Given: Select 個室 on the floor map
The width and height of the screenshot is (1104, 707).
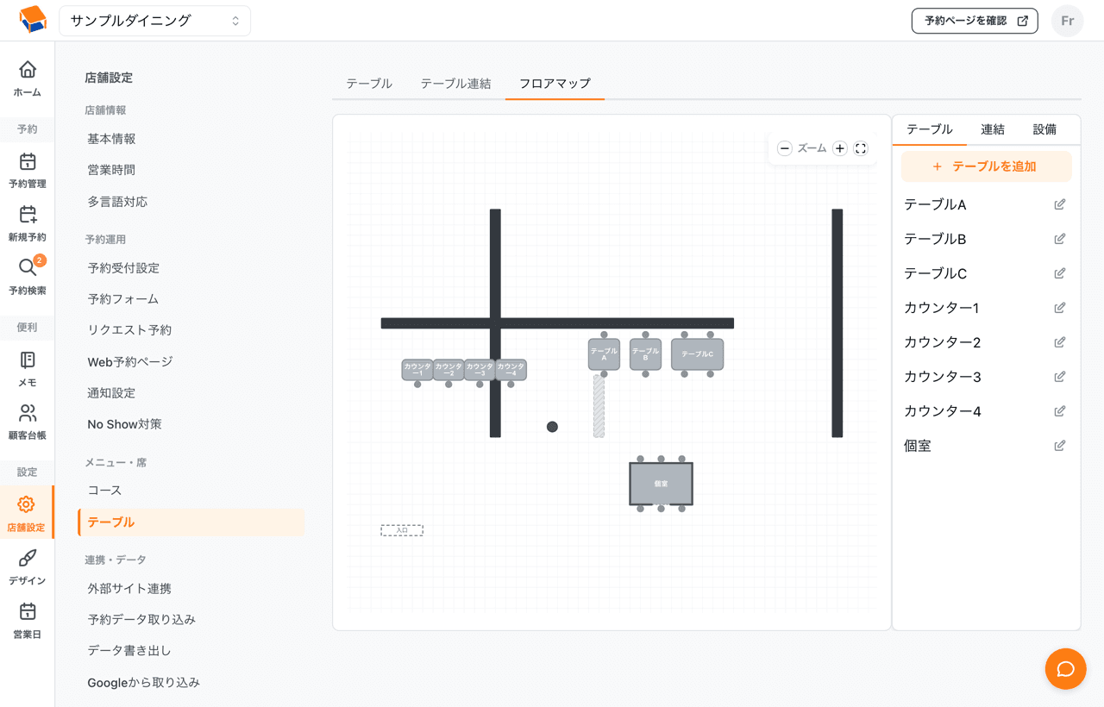Looking at the screenshot, I should [661, 484].
